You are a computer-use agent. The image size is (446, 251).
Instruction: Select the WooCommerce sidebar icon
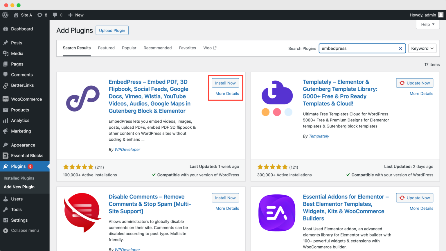(x=6, y=99)
